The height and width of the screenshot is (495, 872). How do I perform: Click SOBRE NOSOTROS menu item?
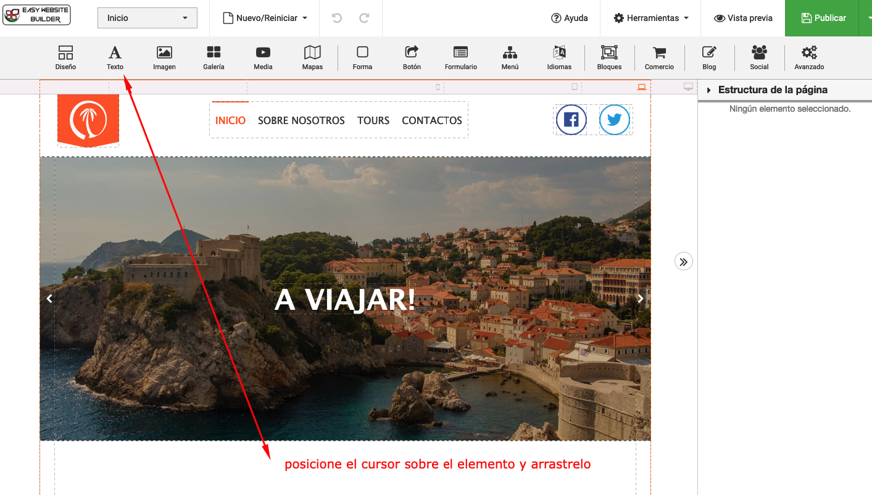point(301,120)
